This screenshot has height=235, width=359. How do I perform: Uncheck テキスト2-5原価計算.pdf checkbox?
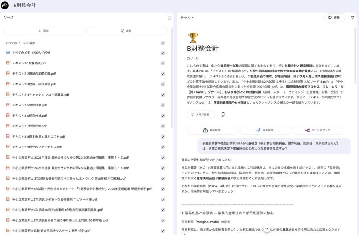pos(163,105)
